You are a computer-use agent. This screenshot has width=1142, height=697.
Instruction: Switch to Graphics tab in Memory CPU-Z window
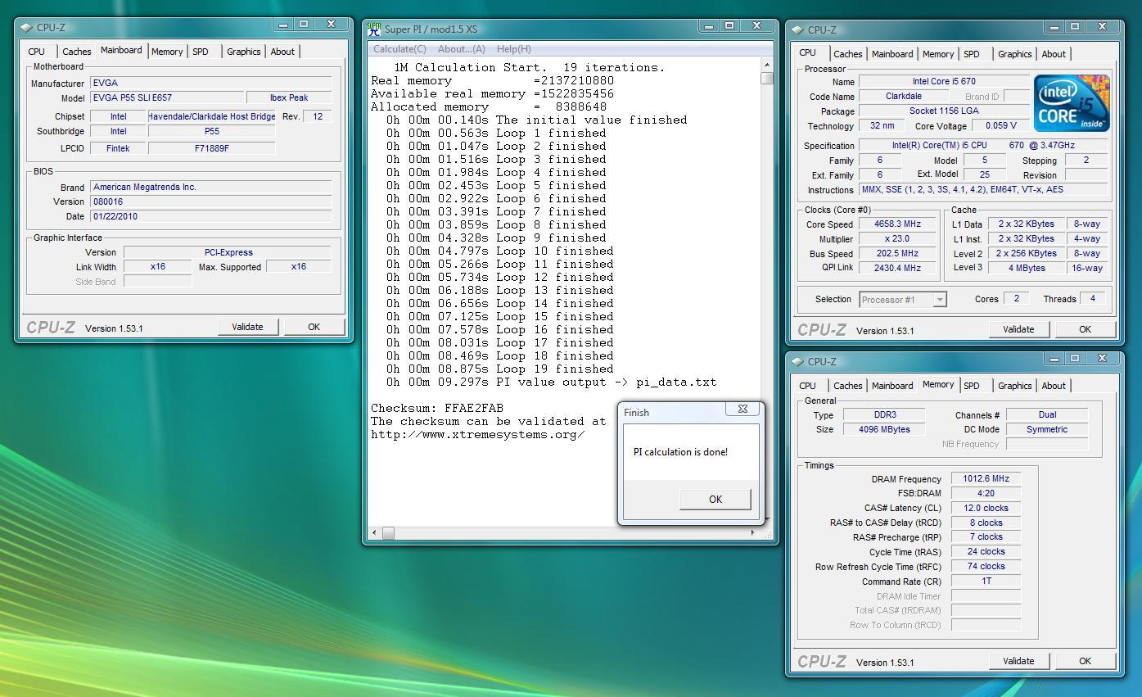[x=1015, y=386]
